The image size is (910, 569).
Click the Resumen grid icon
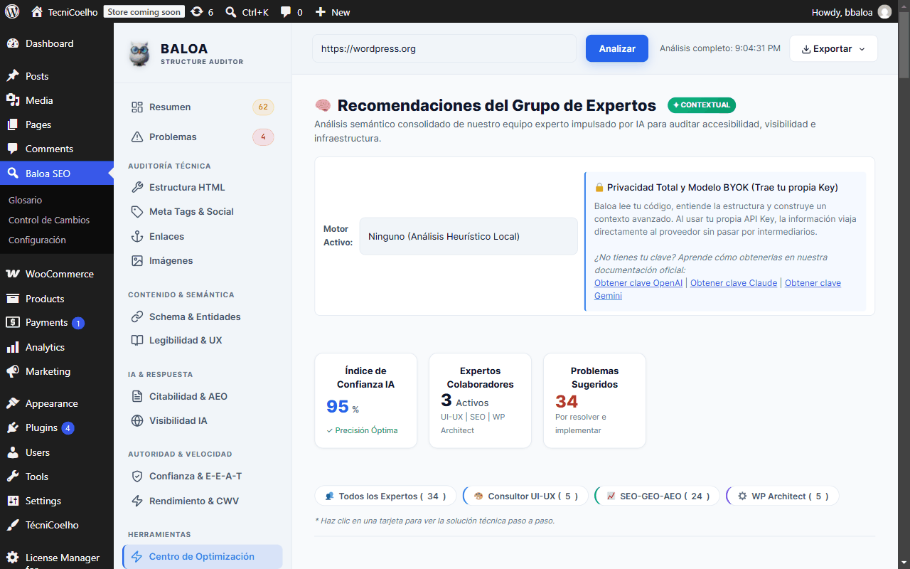137,107
